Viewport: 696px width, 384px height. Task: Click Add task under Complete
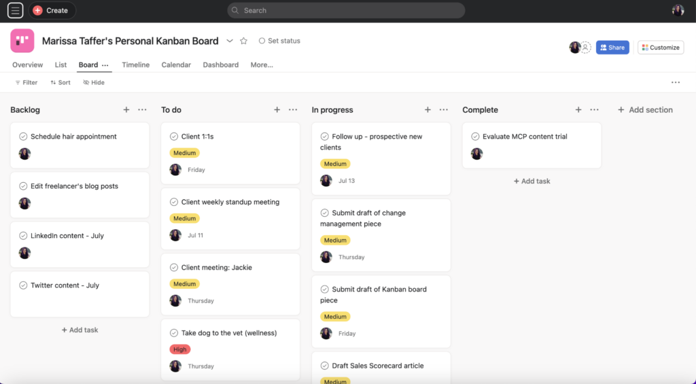[532, 181]
